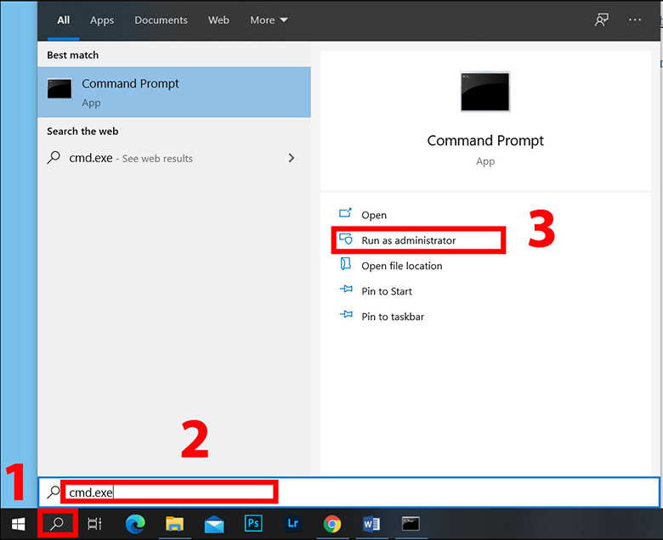The width and height of the screenshot is (663, 540).
Task: Launch Microsoft Edge from the taskbar
Action: 135,524
